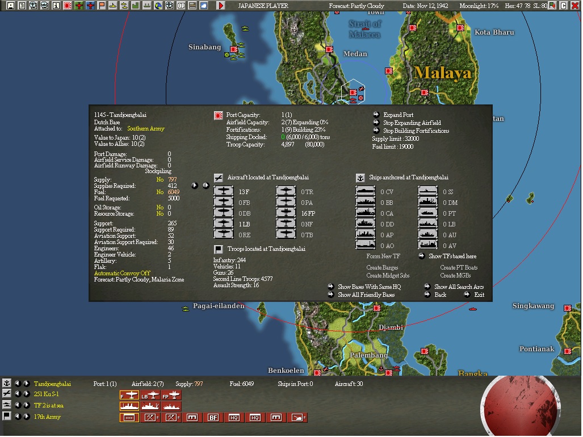Toggle 'Stop Expanding Airfield' option
The image size is (583, 437).
coord(412,123)
